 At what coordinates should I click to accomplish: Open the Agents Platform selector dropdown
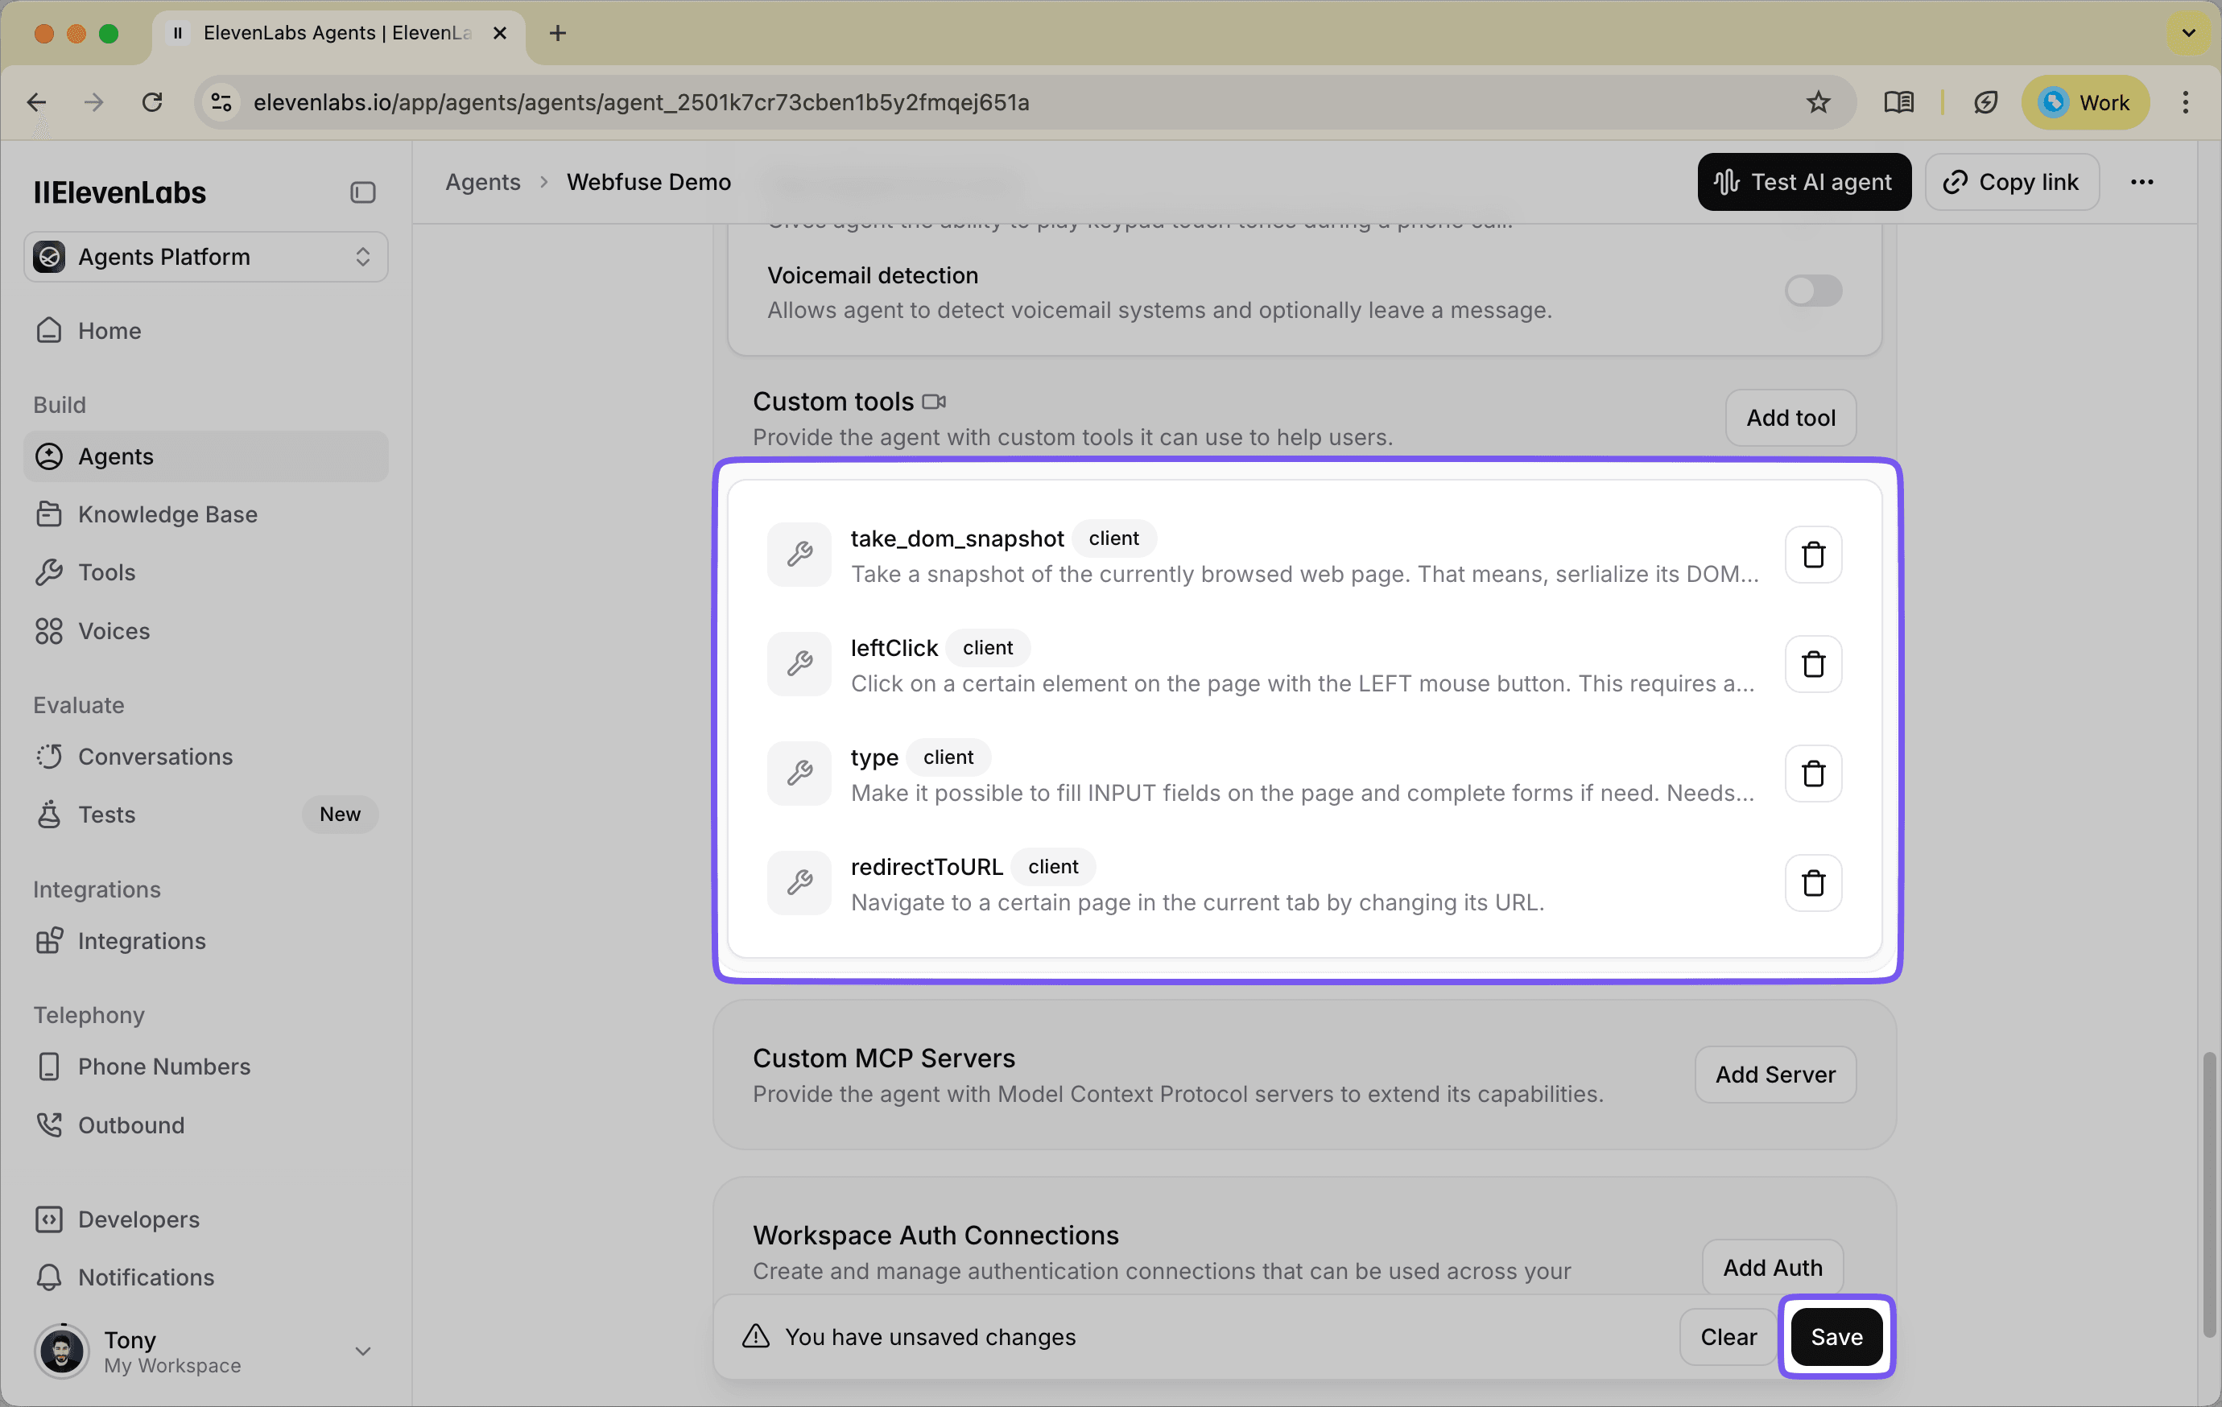pos(204,257)
